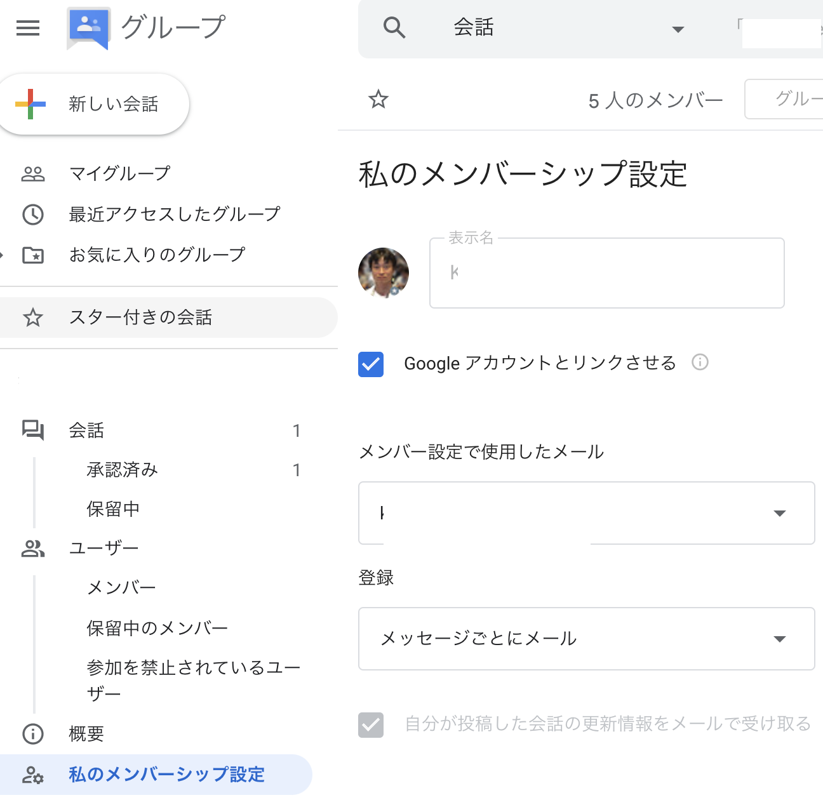Click the info icon beside 概要

(33, 734)
